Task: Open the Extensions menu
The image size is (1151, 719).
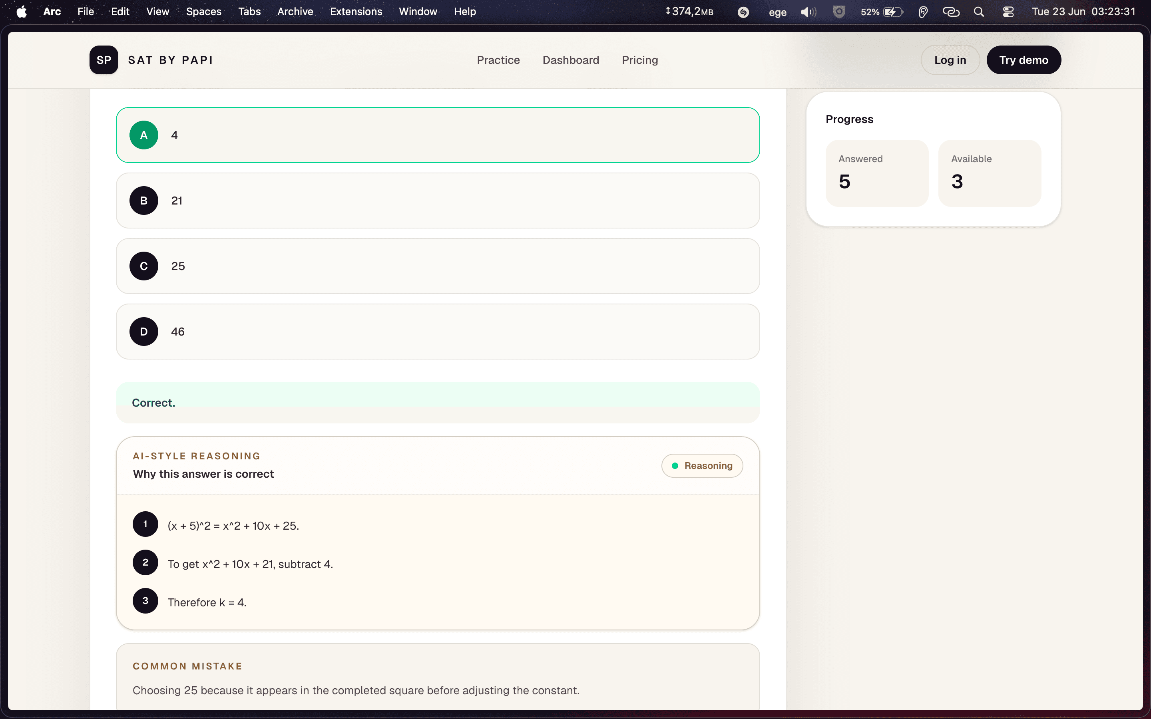Action: [356, 12]
